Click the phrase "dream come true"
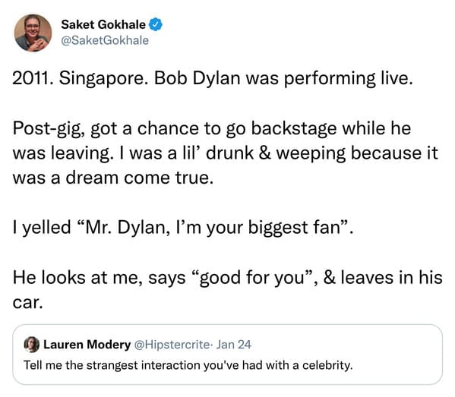This screenshot has width=455, height=397. coord(139,178)
